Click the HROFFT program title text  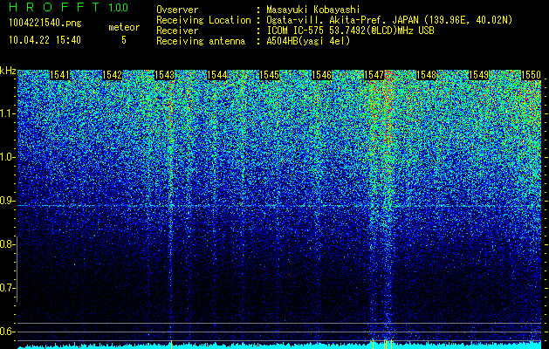point(53,7)
